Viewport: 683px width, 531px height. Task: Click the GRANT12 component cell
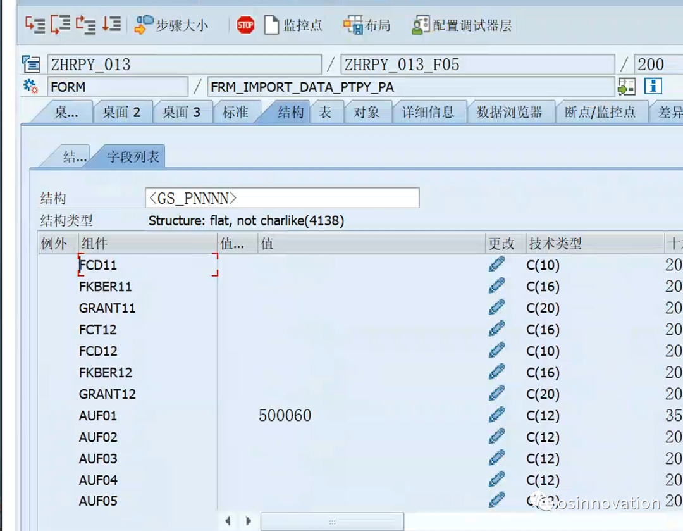coord(147,394)
